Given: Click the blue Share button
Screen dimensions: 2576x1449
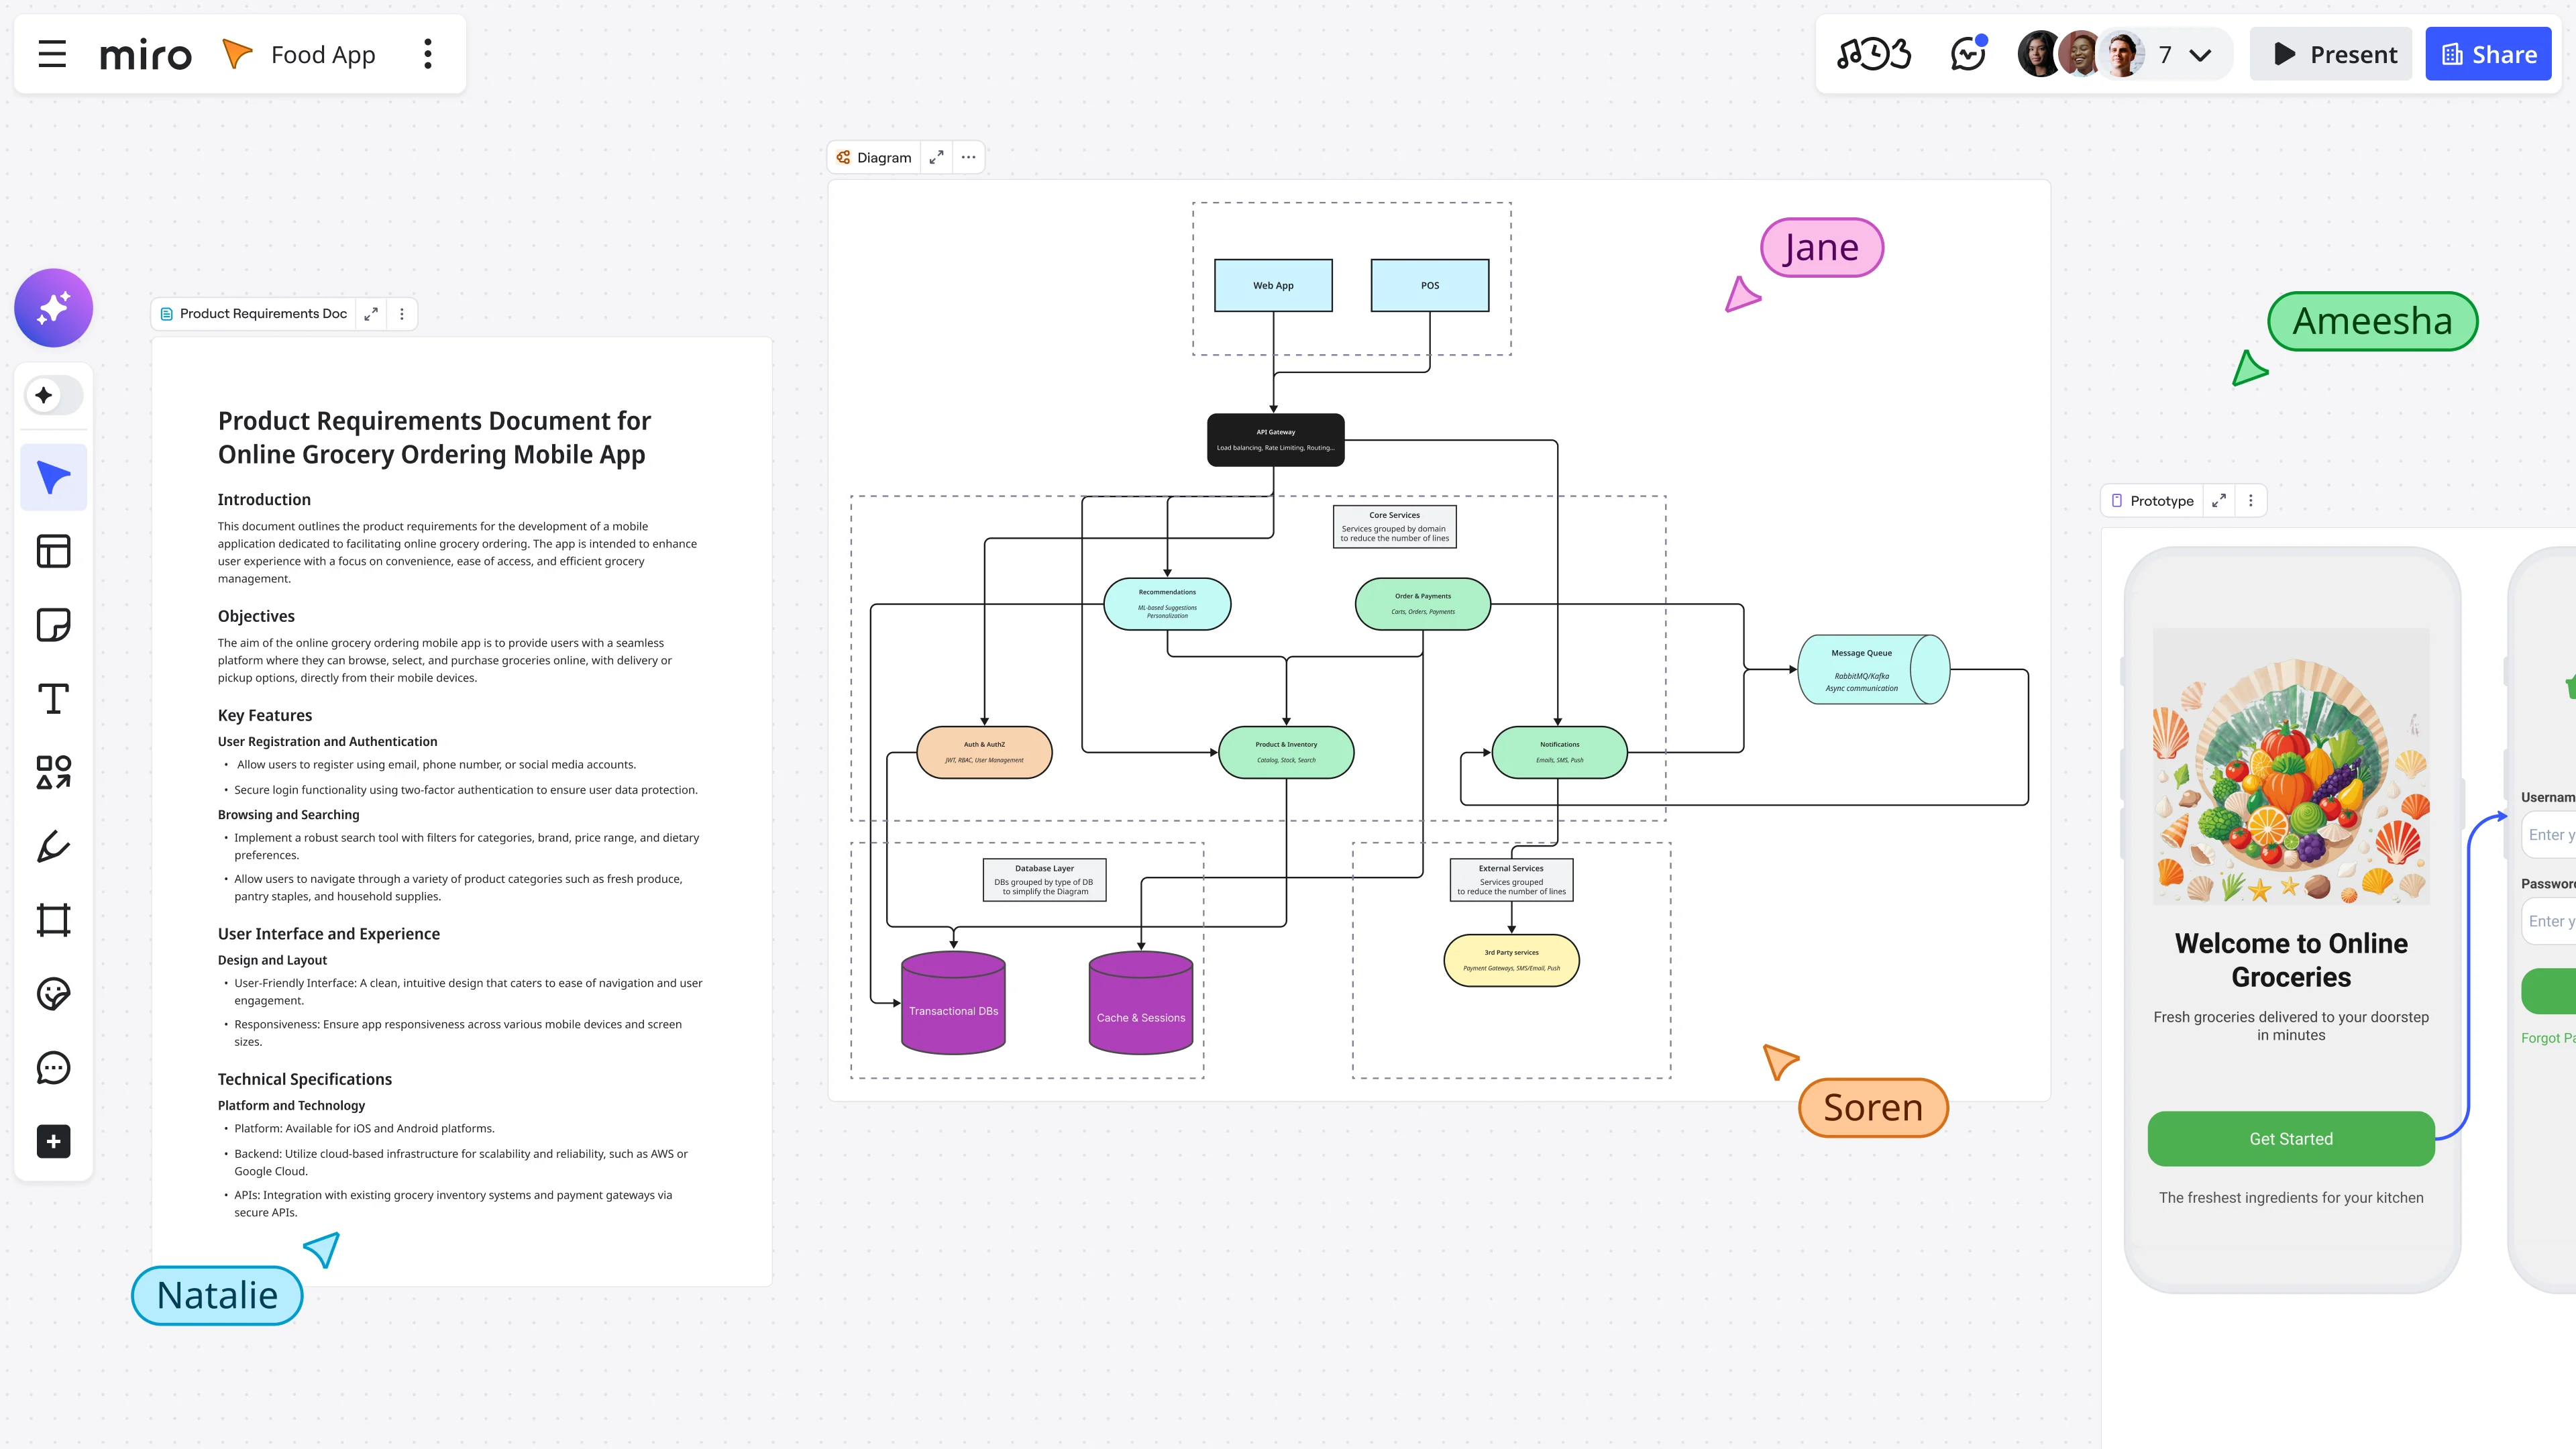Looking at the screenshot, I should pyautogui.click(x=2488, y=54).
